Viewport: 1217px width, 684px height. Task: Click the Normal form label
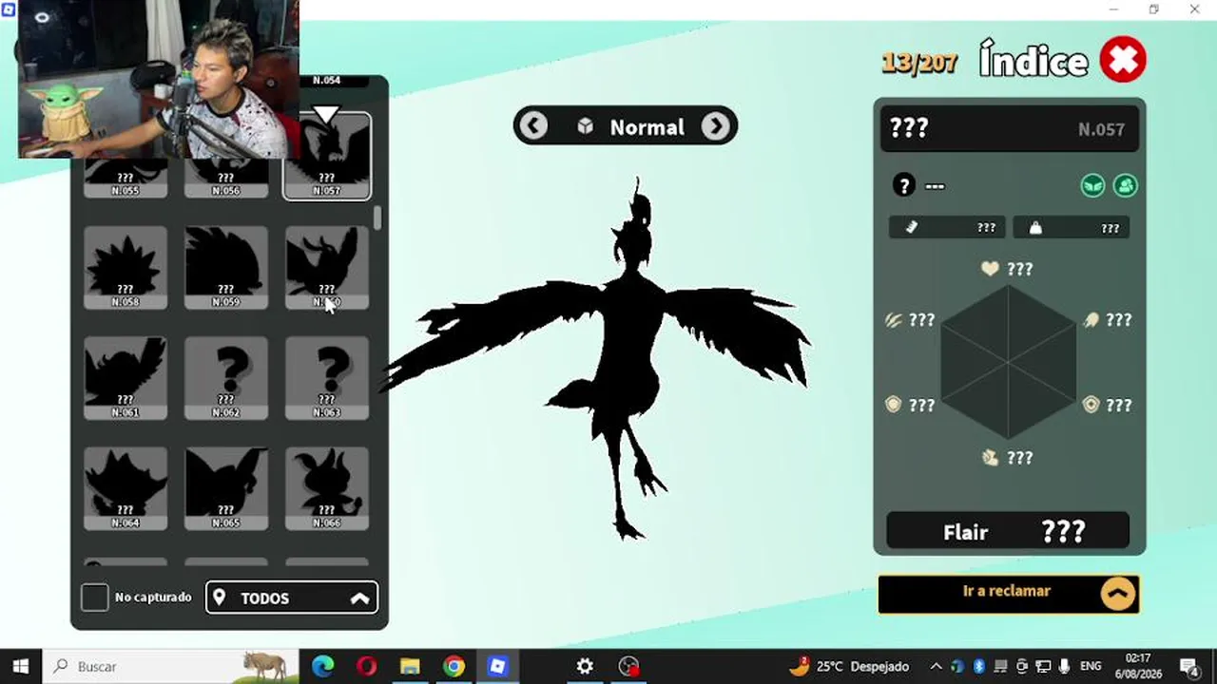pos(647,127)
